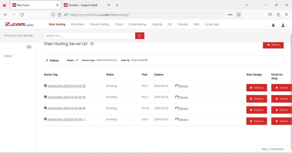Open the Domain menu
Screen dimensions: 292x153
183,24
